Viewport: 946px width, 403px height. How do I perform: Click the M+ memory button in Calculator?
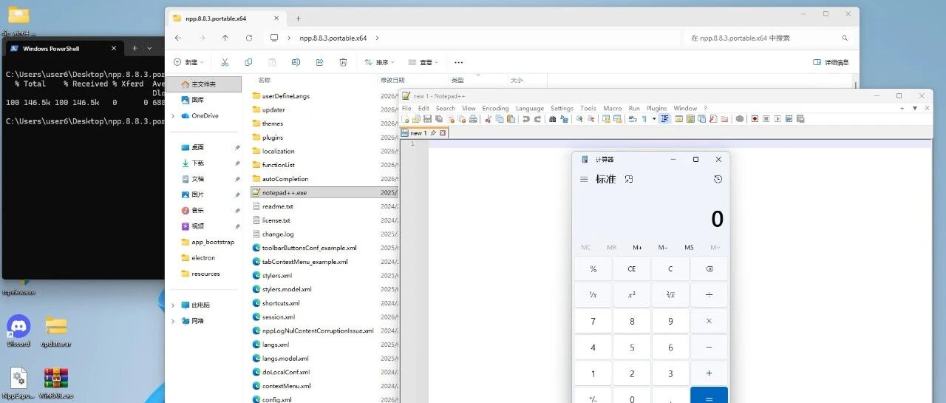pyautogui.click(x=637, y=248)
